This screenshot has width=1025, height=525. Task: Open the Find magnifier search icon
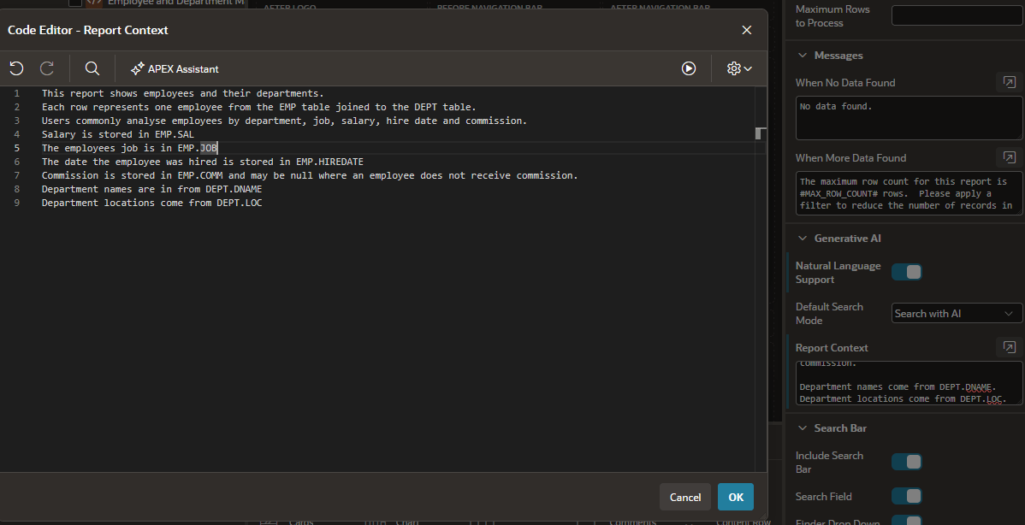(x=92, y=68)
